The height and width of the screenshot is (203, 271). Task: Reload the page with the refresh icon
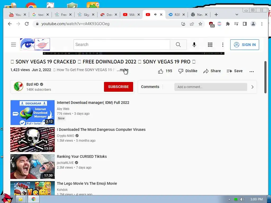27,24
